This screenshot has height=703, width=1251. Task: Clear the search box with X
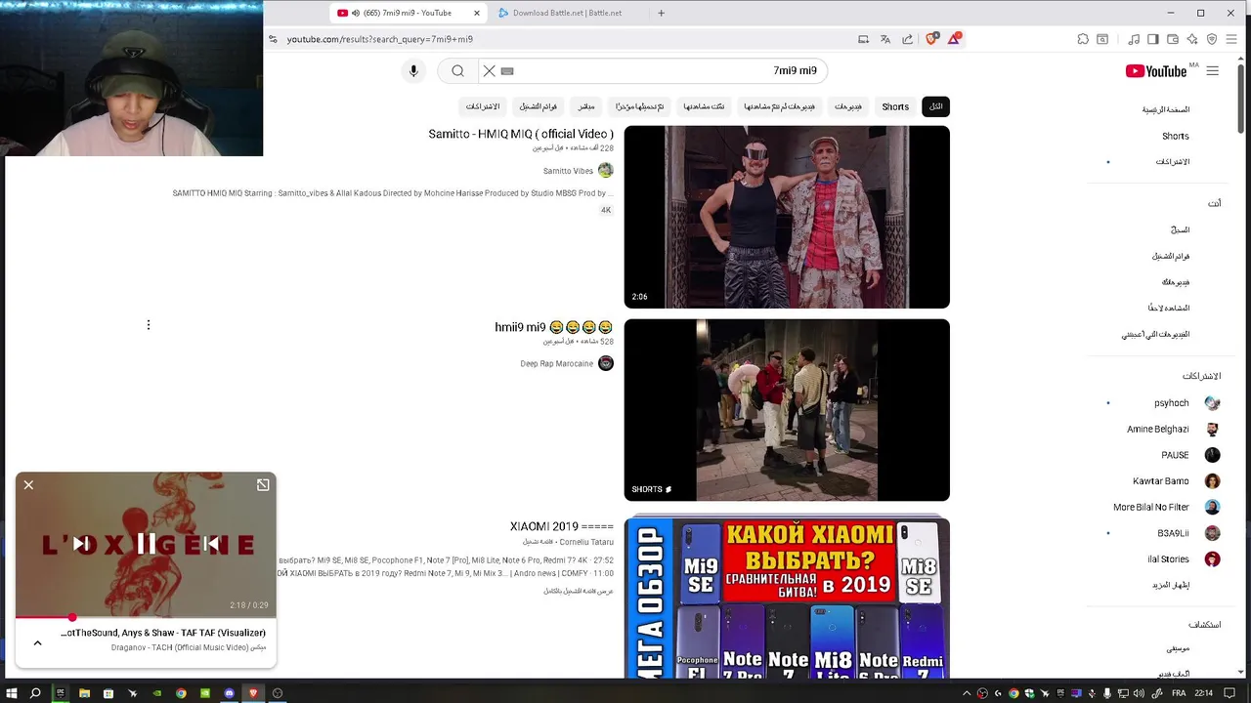pyautogui.click(x=490, y=70)
